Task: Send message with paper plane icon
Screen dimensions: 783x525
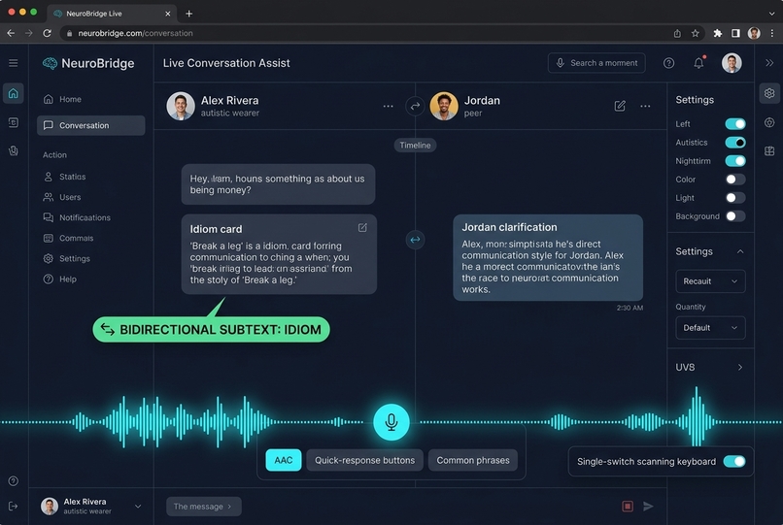Action: pyautogui.click(x=648, y=506)
